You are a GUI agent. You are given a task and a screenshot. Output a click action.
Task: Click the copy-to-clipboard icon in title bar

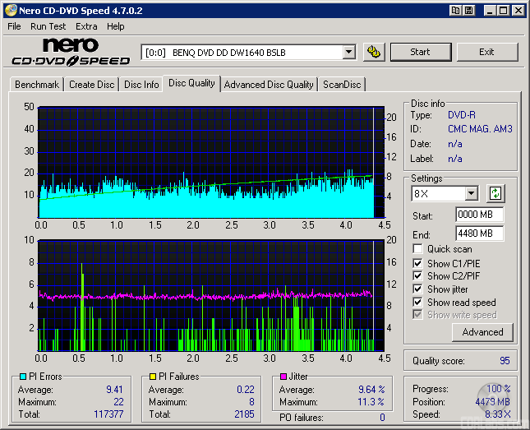coord(455,10)
